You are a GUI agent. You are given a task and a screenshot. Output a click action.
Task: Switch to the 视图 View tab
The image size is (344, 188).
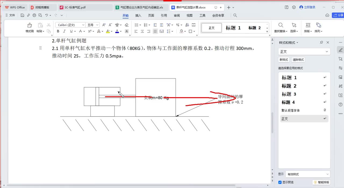190,16
